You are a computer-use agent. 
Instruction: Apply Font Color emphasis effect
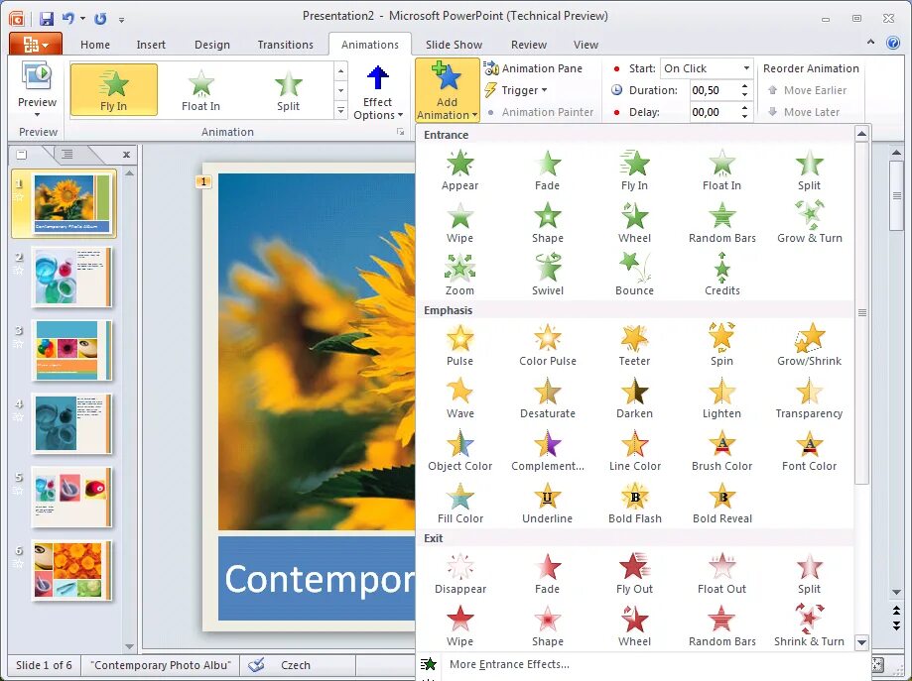tap(809, 451)
